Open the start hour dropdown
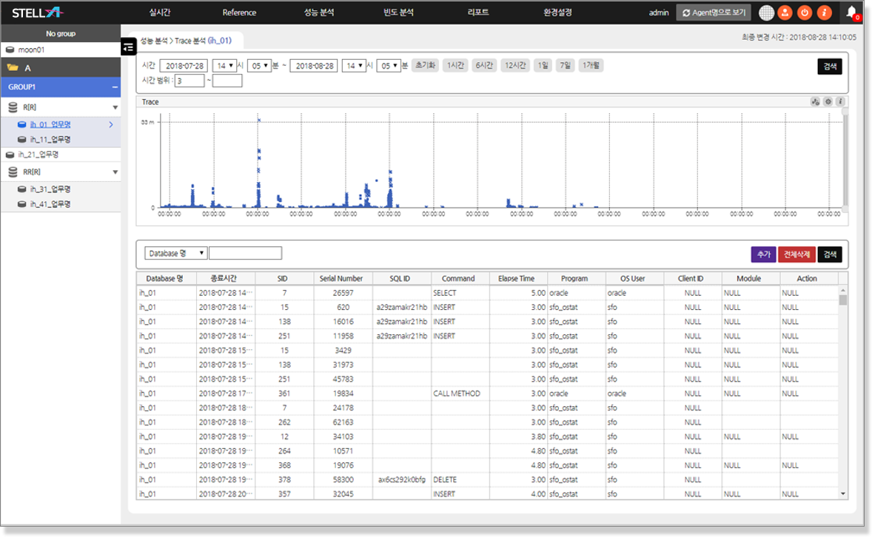 225,66
